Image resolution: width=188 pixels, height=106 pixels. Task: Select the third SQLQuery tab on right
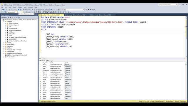(x=101, y=15)
